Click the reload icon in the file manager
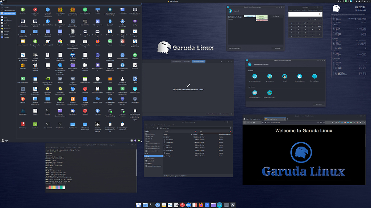The height and width of the screenshot is (208, 371). (x=231, y=128)
